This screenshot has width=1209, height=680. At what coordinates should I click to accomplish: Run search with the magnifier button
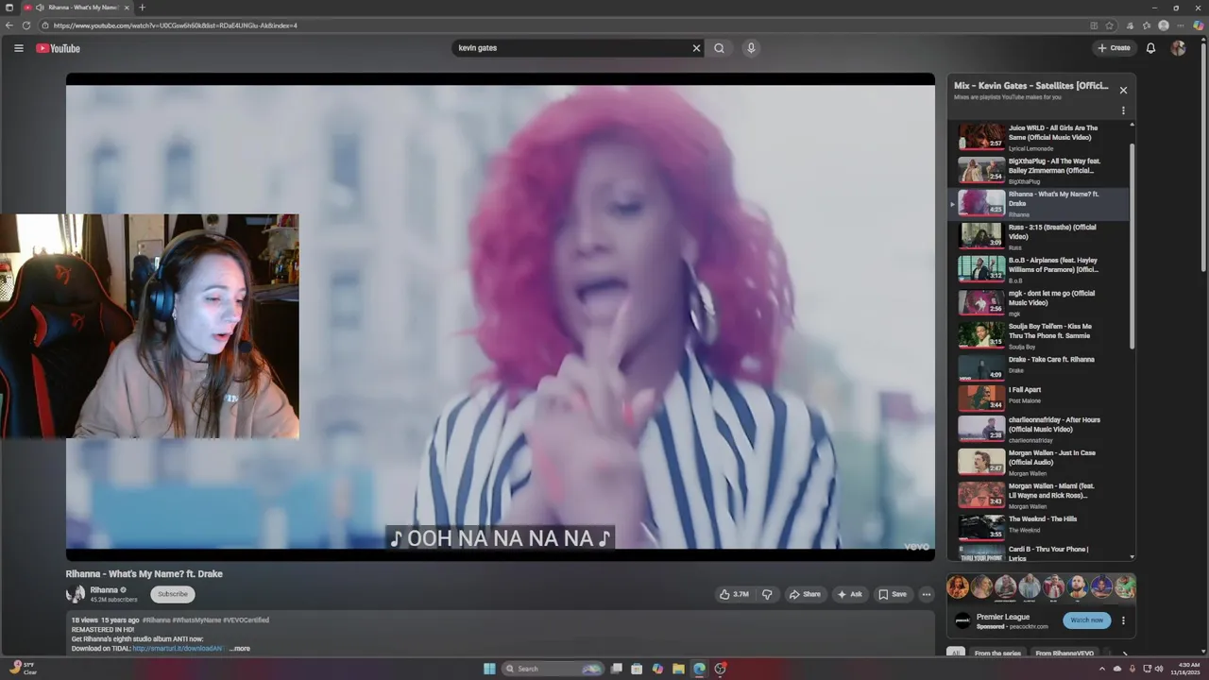[719, 48]
